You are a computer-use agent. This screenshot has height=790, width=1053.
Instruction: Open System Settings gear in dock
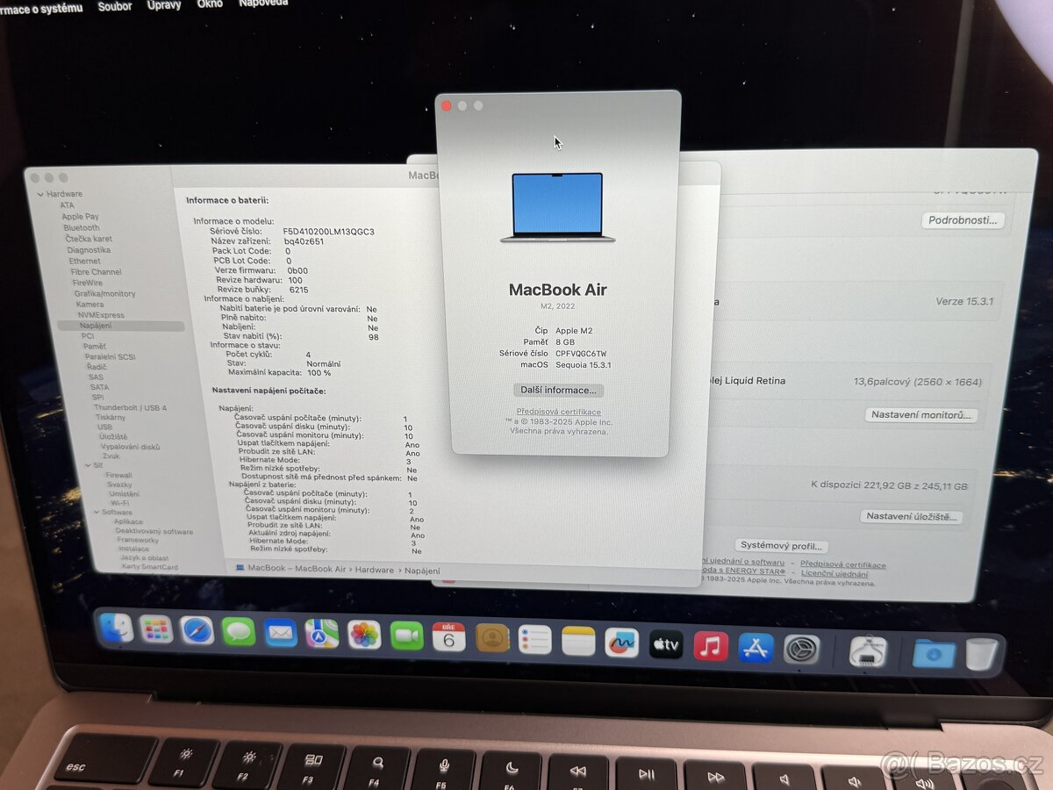[x=802, y=650]
